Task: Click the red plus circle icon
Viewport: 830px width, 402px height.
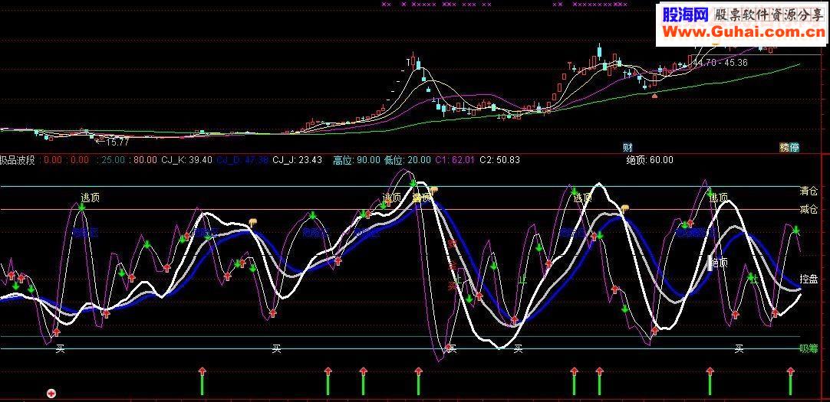Action: tap(51, 393)
